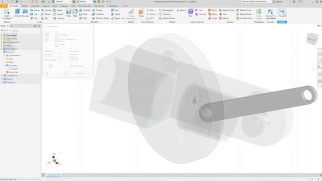Create a work Plane
The image size is (322, 181).
(141, 13)
